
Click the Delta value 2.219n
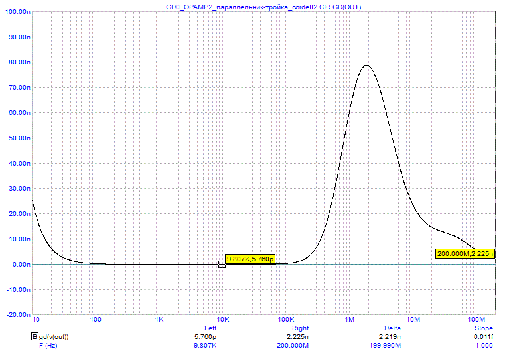tap(390, 336)
